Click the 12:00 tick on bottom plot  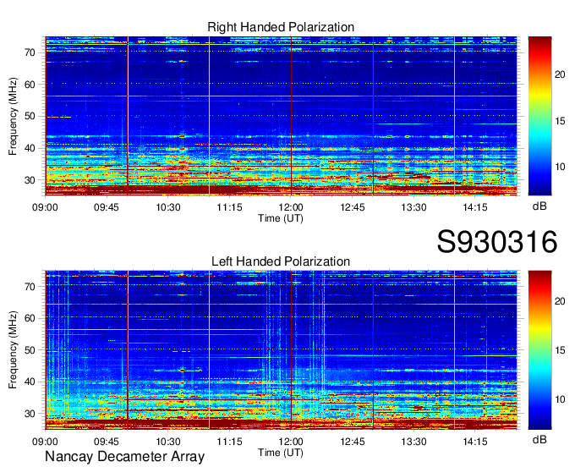point(291,442)
